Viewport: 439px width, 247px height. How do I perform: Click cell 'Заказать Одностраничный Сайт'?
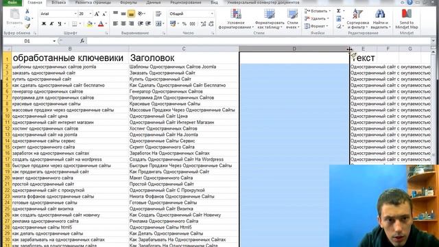pyautogui.click(x=184, y=73)
